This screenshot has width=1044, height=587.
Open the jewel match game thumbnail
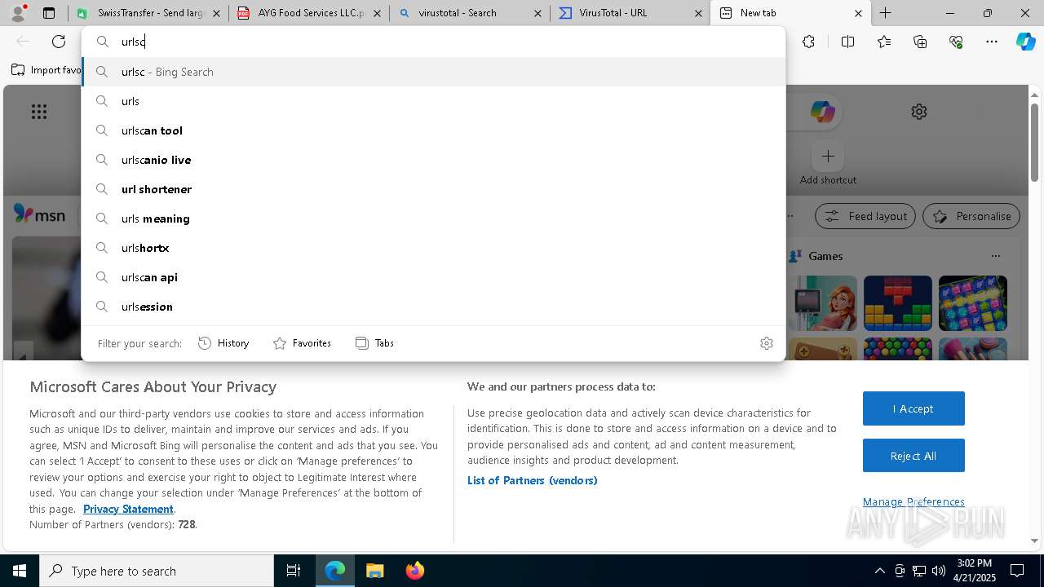tap(973, 303)
